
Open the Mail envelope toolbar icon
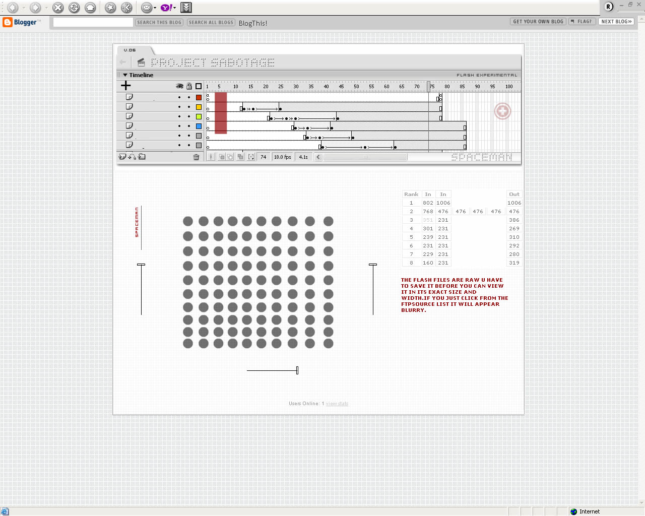(x=146, y=8)
